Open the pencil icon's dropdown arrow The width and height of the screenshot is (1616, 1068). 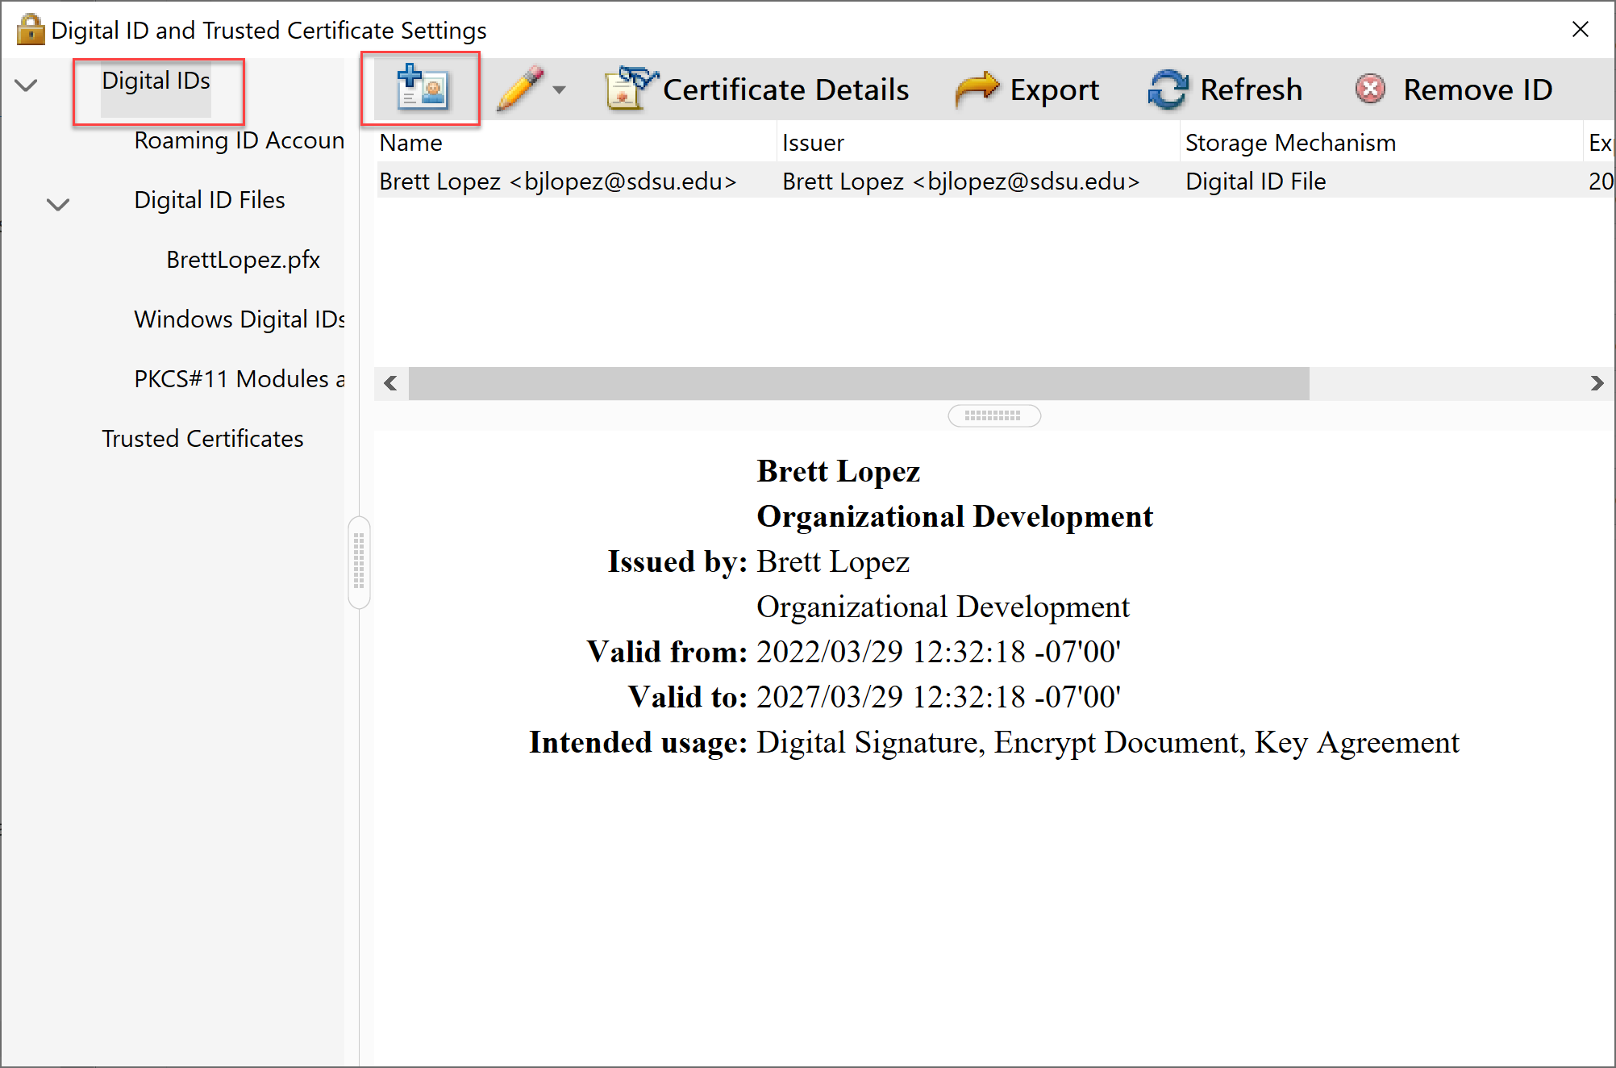pyautogui.click(x=559, y=90)
